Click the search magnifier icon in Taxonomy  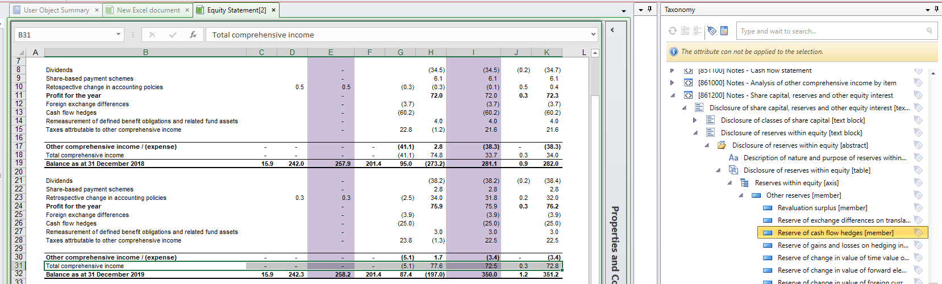point(930,31)
